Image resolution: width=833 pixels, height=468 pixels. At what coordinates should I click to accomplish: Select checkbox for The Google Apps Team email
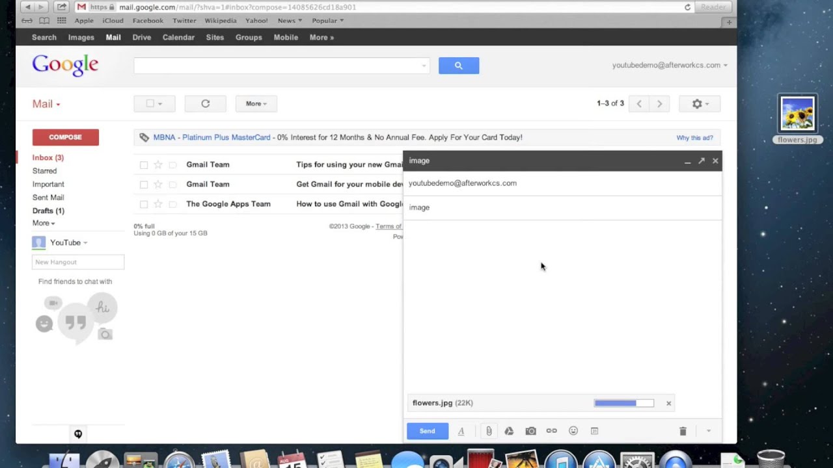[x=144, y=204]
